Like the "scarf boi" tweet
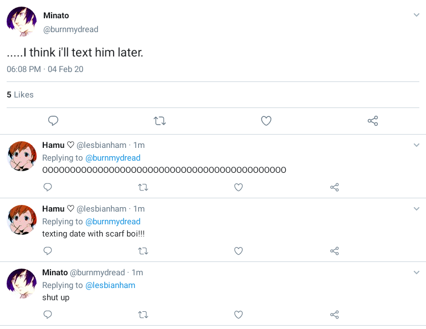This screenshot has height=329, width=426. (239, 251)
